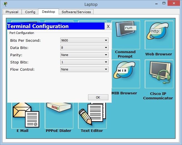Click the Command Prompt label text
182x145 pixels.
(x=125, y=54)
